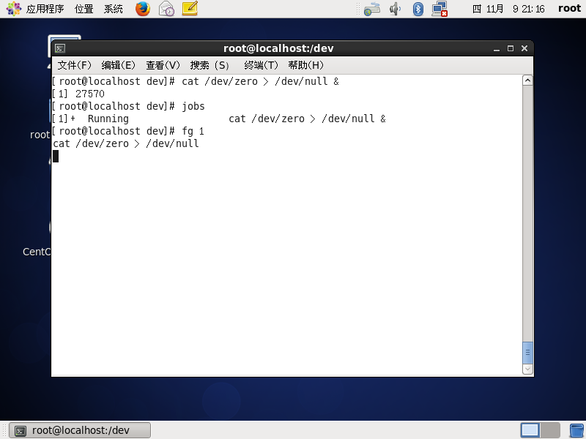The width and height of the screenshot is (586, 439).
Task: Launch Firefox from the top panel
Action: (143, 9)
